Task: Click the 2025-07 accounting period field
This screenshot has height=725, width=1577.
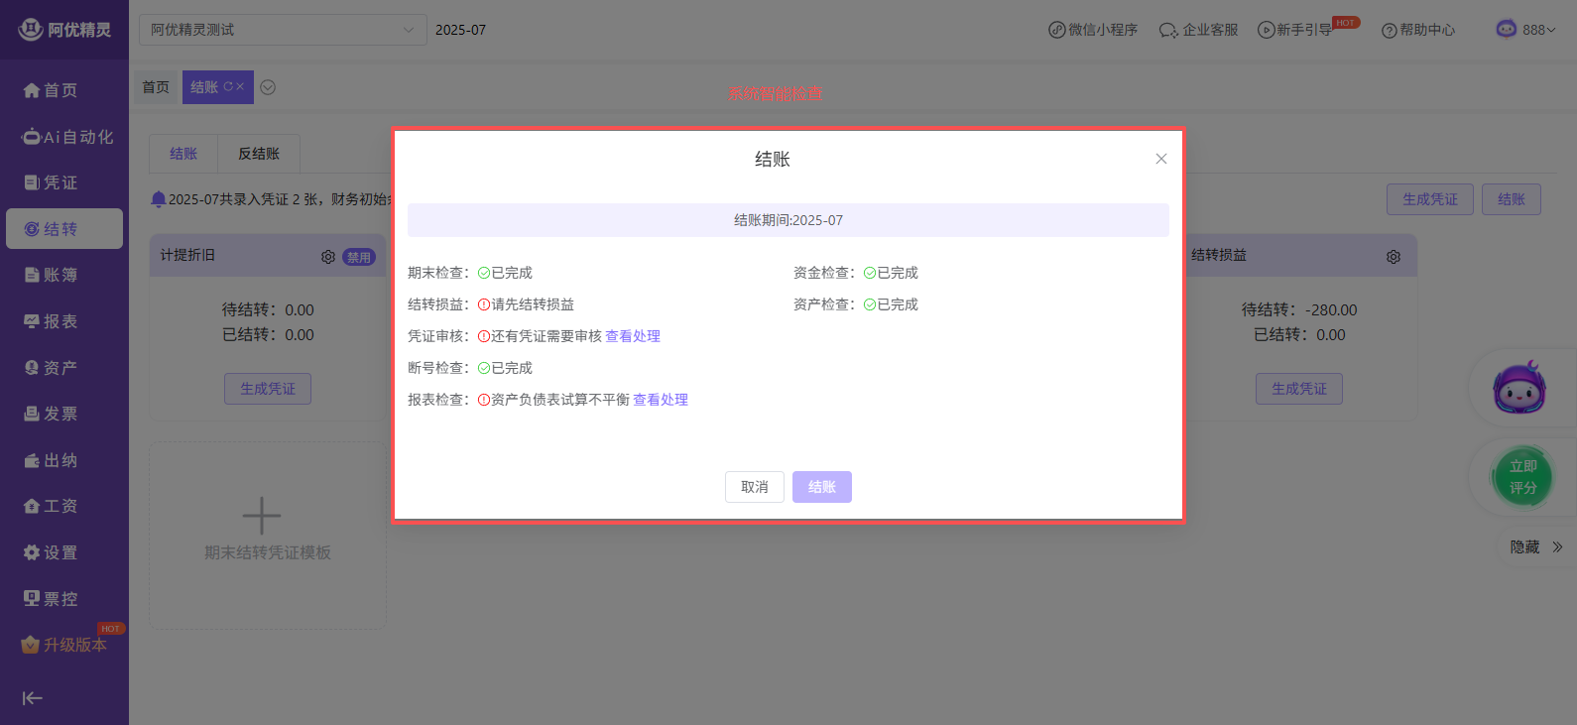Action: tap(461, 30)
